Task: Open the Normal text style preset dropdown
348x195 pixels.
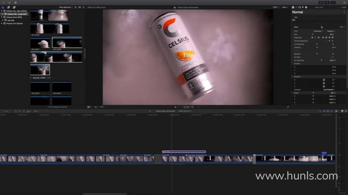Action: 318,12
